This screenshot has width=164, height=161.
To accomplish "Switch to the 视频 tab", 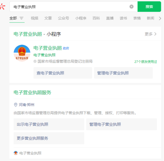I will click(x=34, y=18).
